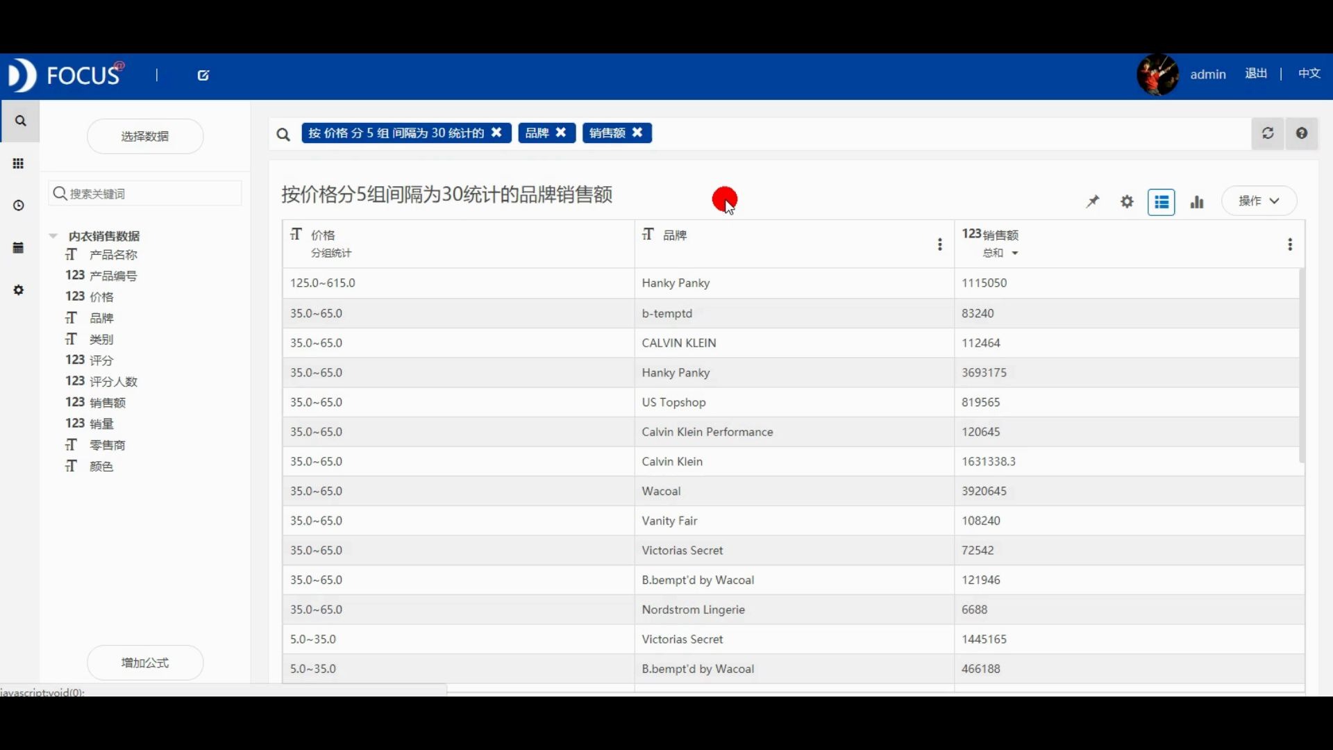This screenshot has height=750, width=1333.
Task: Expand the 总和 aggregation dropdown
Action: [x=1014, y=253]
